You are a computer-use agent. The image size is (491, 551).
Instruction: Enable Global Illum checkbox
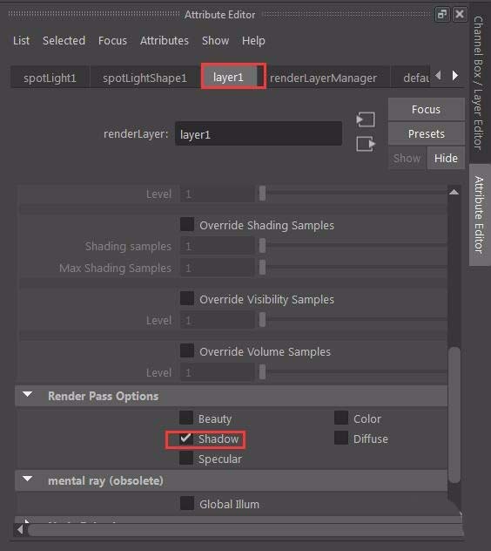tap(187, 503)
